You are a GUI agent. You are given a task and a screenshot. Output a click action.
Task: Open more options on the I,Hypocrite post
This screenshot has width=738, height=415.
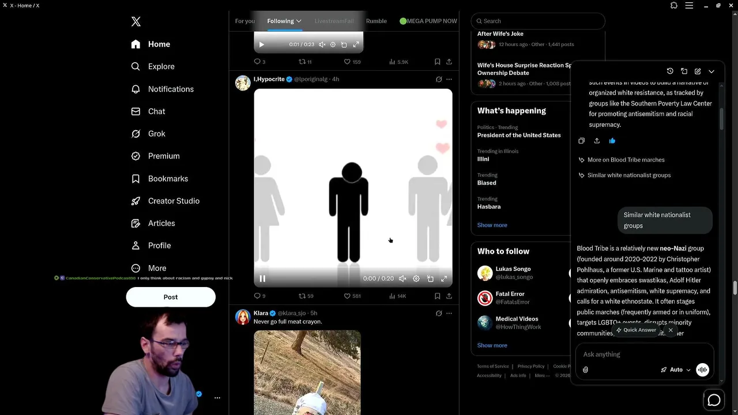449,80
